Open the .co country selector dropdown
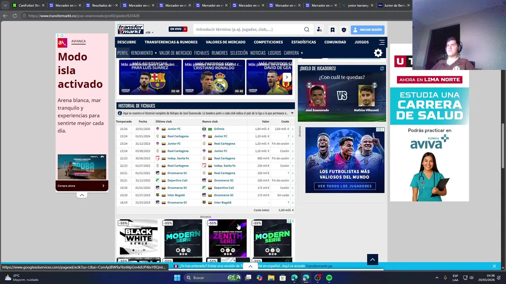Image resolution: width=506 pixels, height=284 pixels. click(x=149, y=32)
